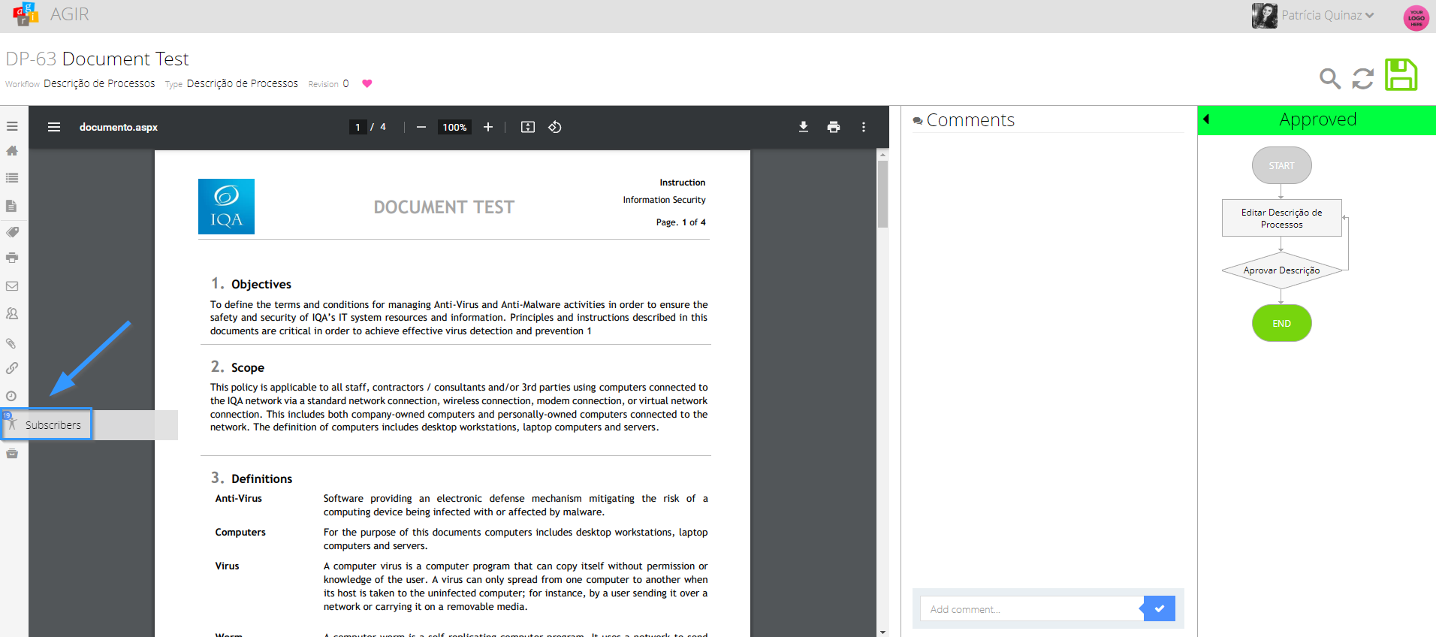Zoom out the PDF with minus
Screen dimensions: 1436x637
click(x=421, y=127)
